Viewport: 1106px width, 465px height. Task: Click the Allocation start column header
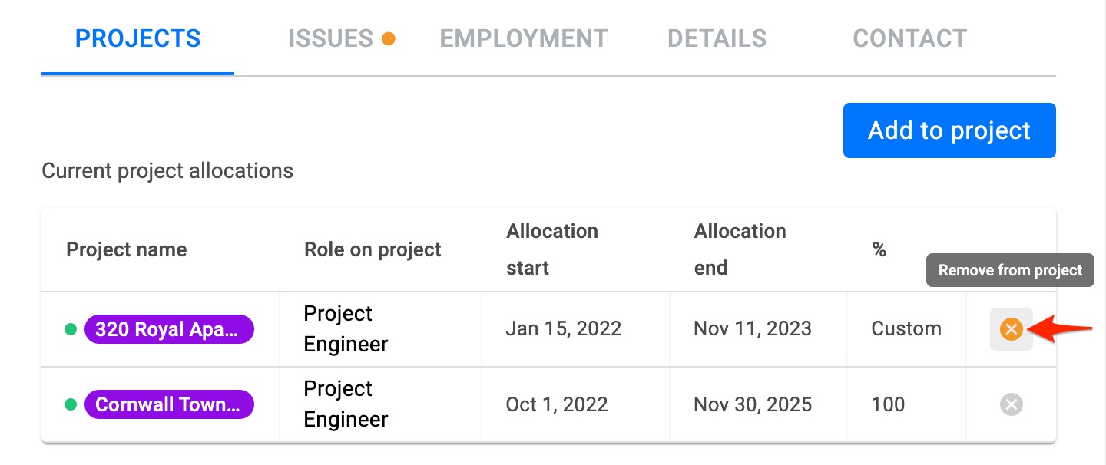click(x=552, y=249)
